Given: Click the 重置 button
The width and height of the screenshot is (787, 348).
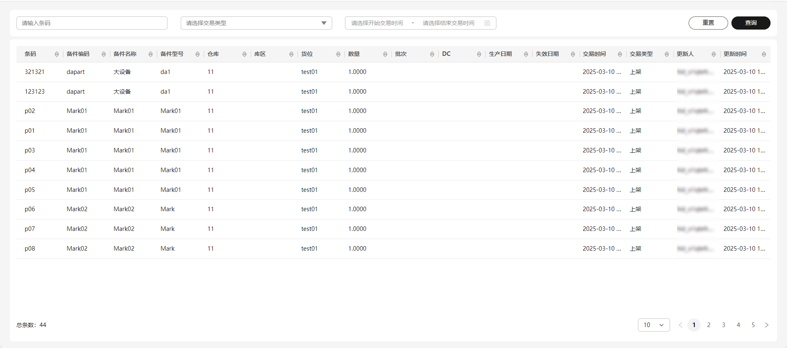Looking at the screenshot, I should coord(708,23).
